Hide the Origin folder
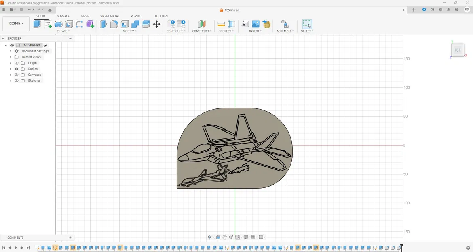The width and height of the screenshot is (473, 252). coord(17,62)
